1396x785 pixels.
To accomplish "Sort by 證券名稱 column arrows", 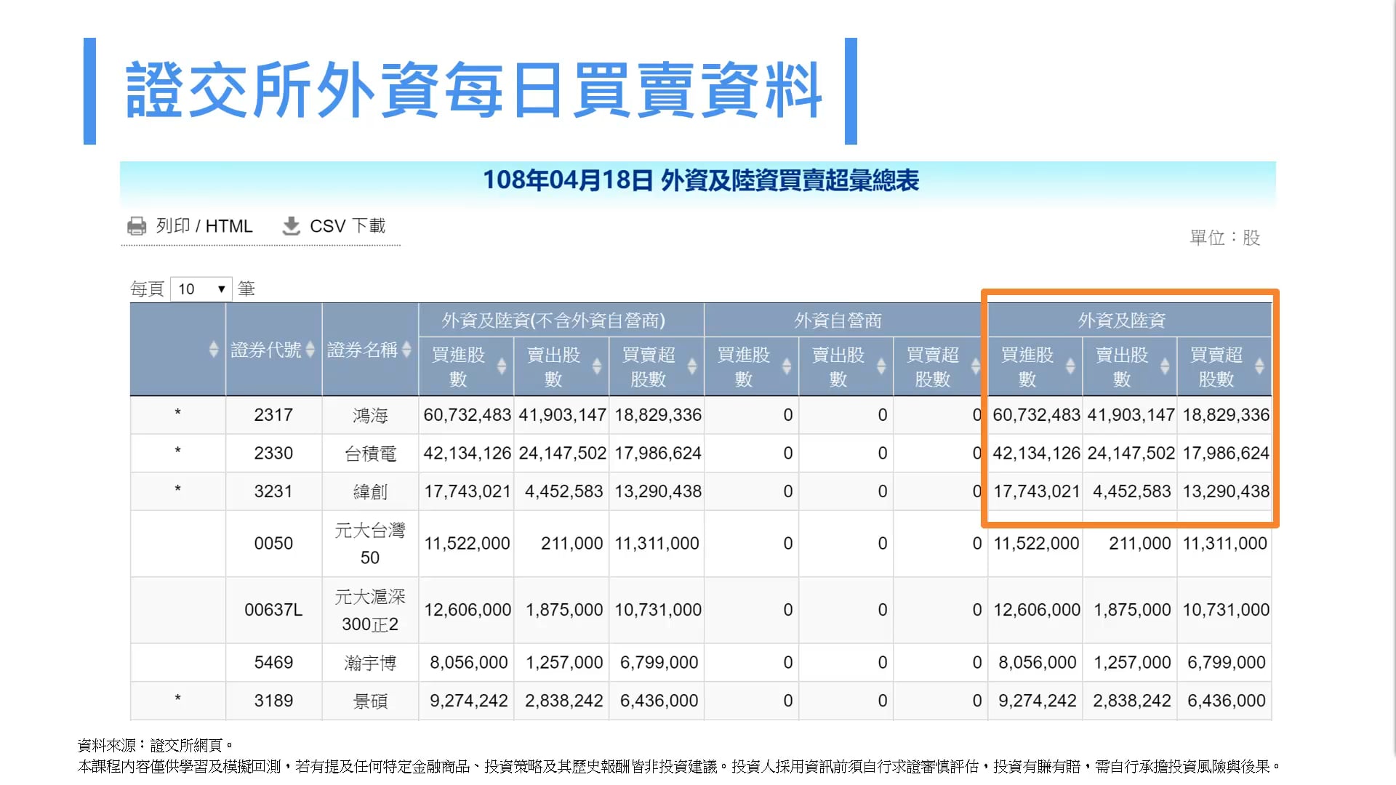I will tap(406, 350).
